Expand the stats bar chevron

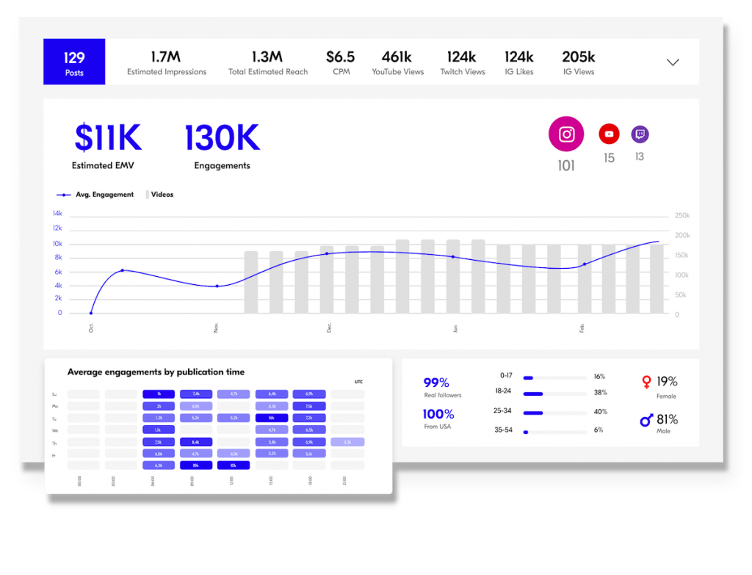pos(673,62)
